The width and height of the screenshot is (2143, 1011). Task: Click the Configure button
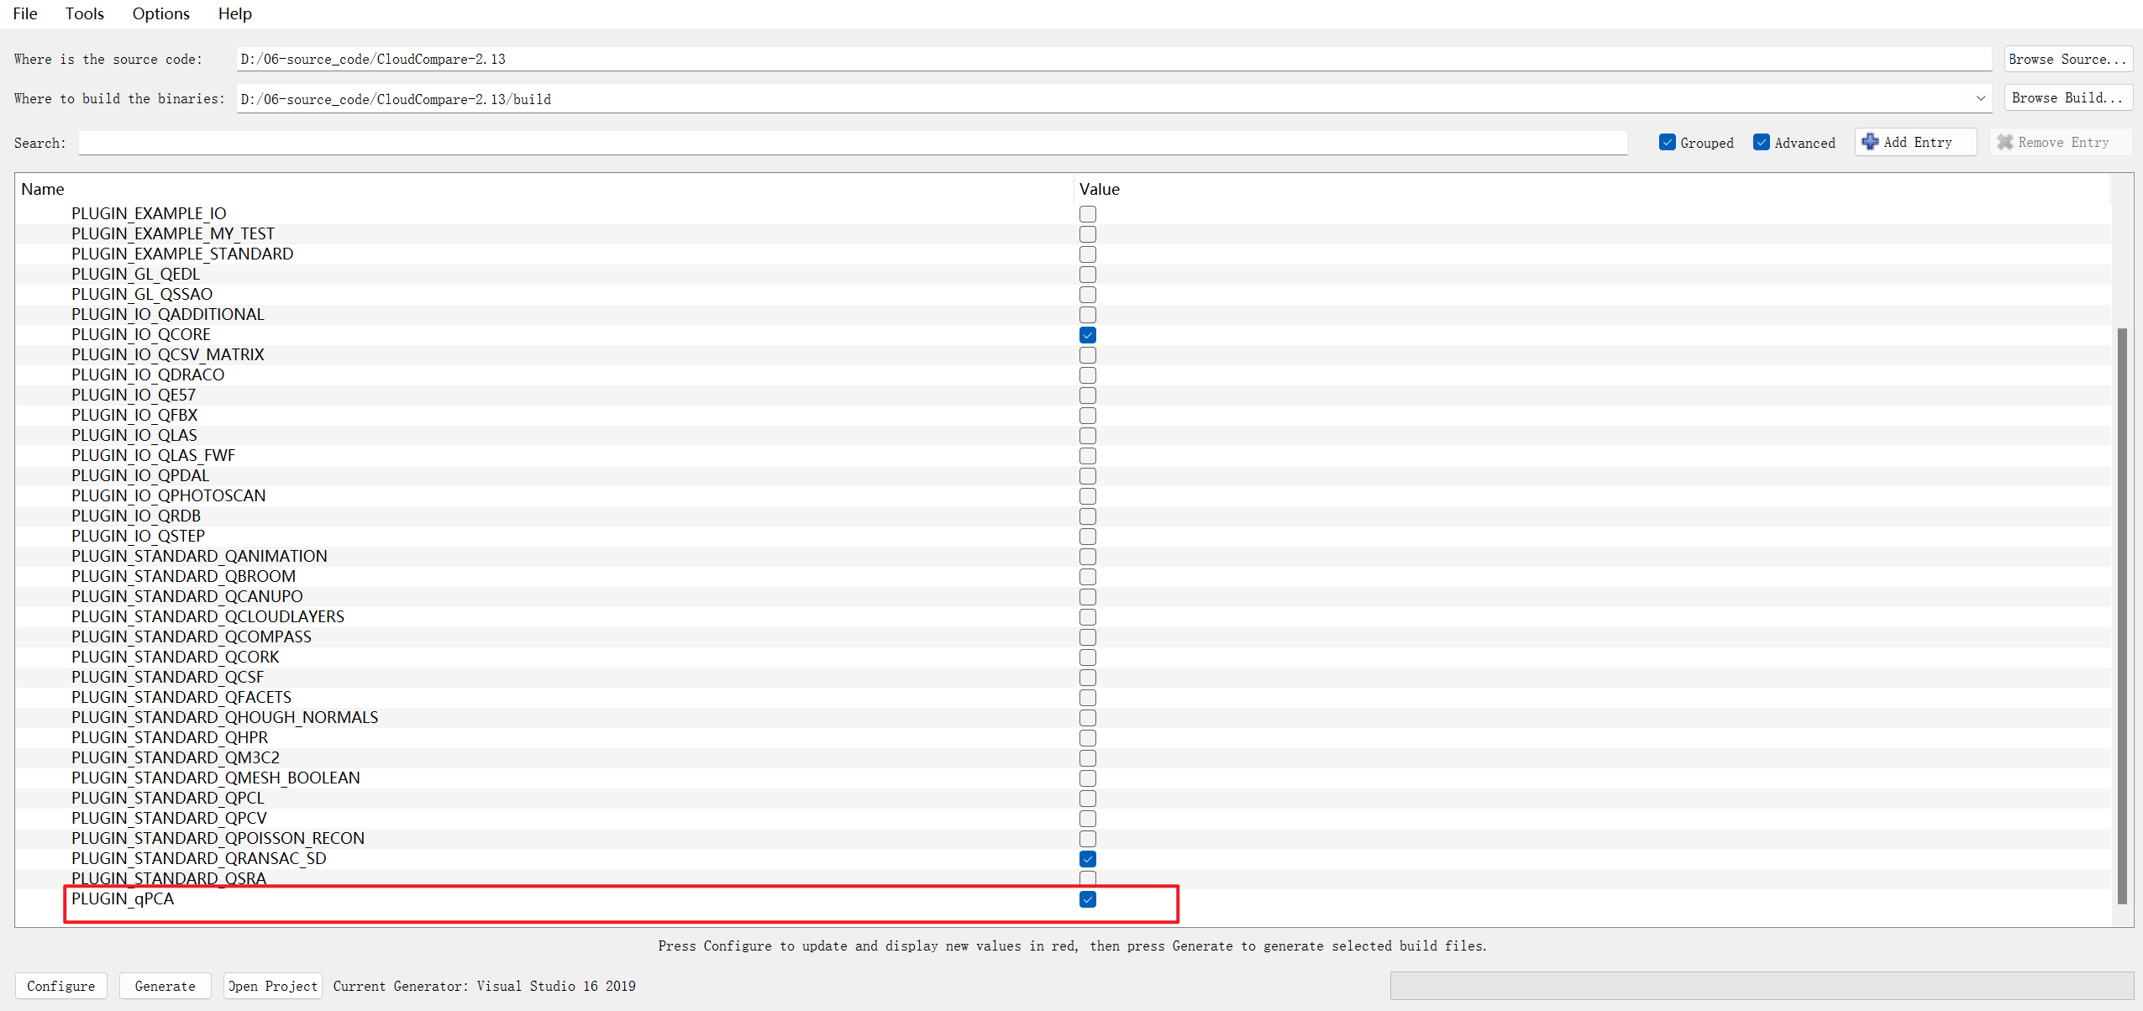click(61, 986)
